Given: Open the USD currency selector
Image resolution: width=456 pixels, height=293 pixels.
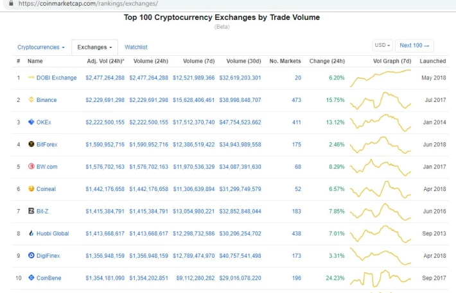Looking at the screenshot, I should point(382,46).
